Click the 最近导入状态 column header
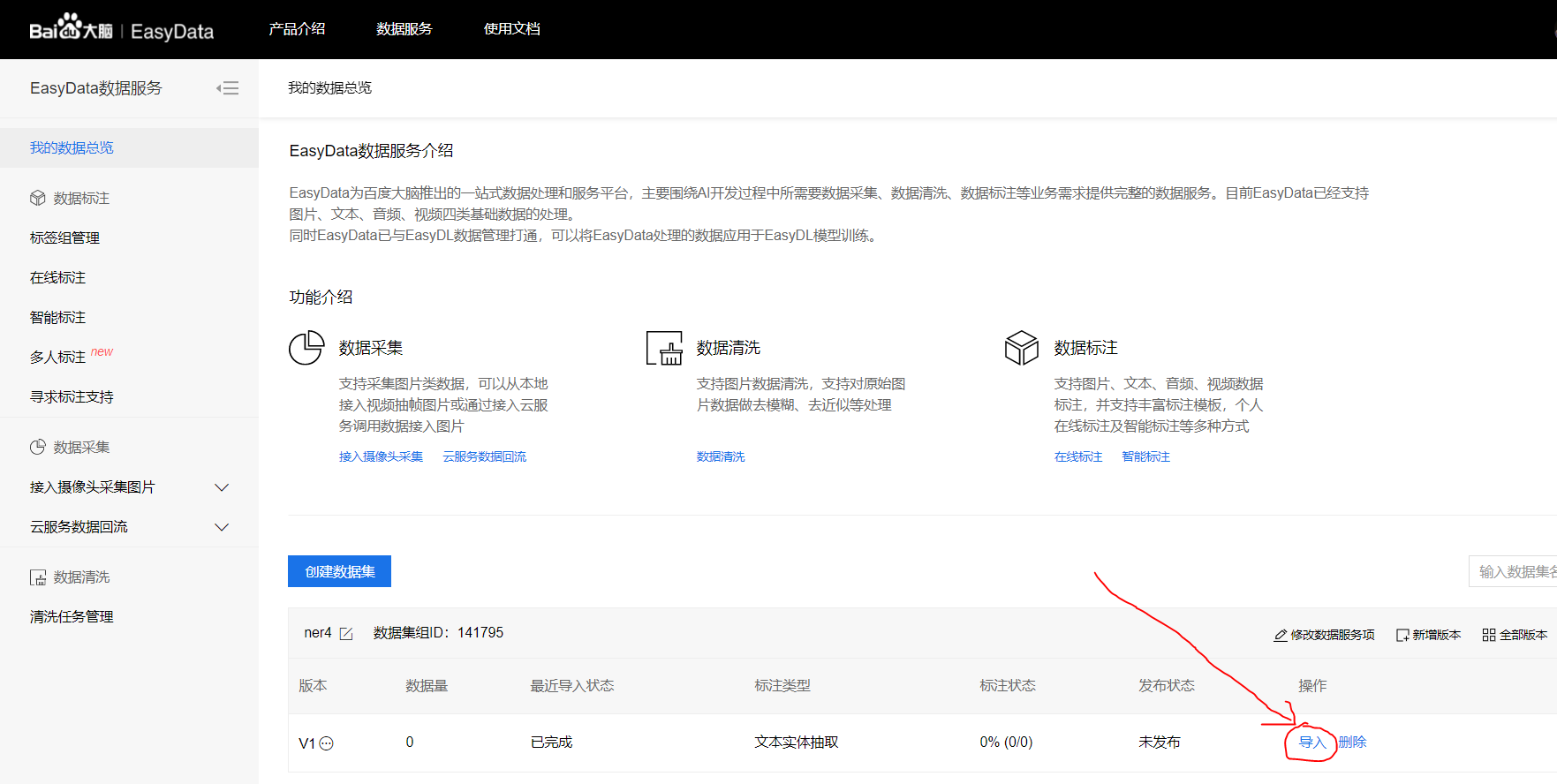This screenshot has height=784, width=1557. pyautogui.click(x=571, y=686)
